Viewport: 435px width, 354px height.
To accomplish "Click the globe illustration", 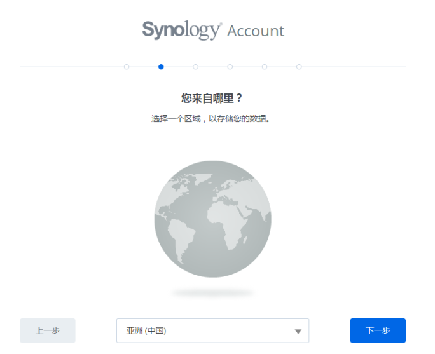I will (x=213, y=219).
